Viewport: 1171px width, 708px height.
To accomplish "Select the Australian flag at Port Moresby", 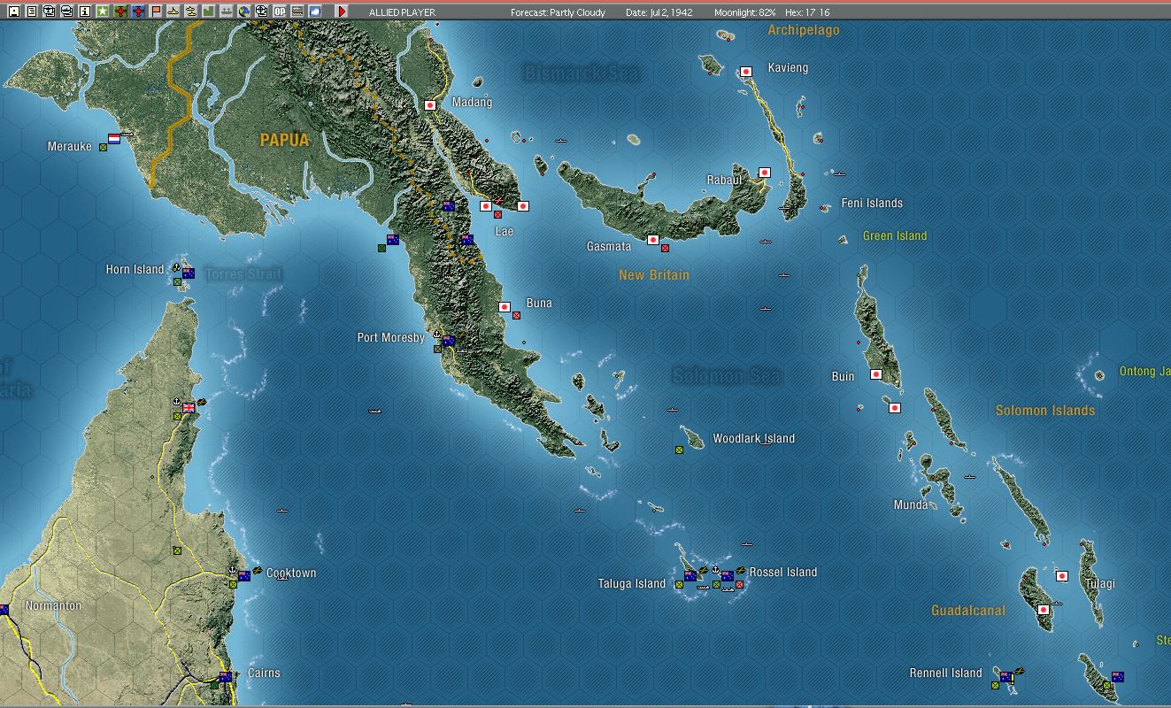I will [x=449, y=341].
